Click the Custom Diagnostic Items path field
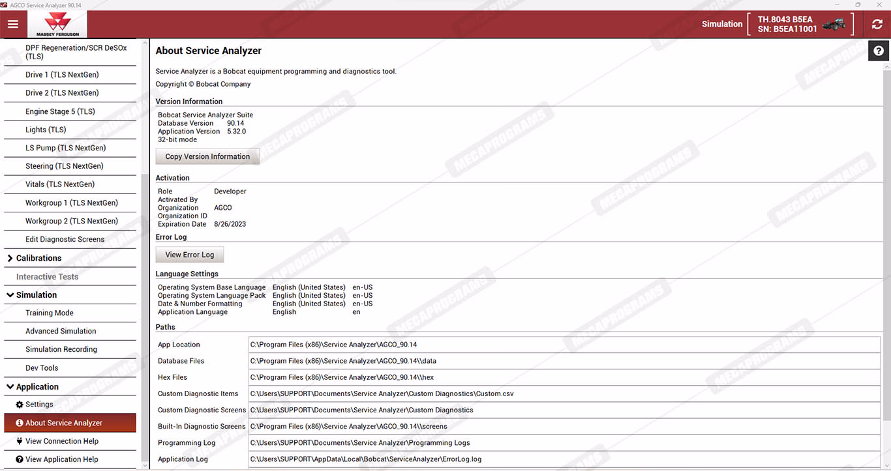891x471 pixels. [x=564, y=393]
